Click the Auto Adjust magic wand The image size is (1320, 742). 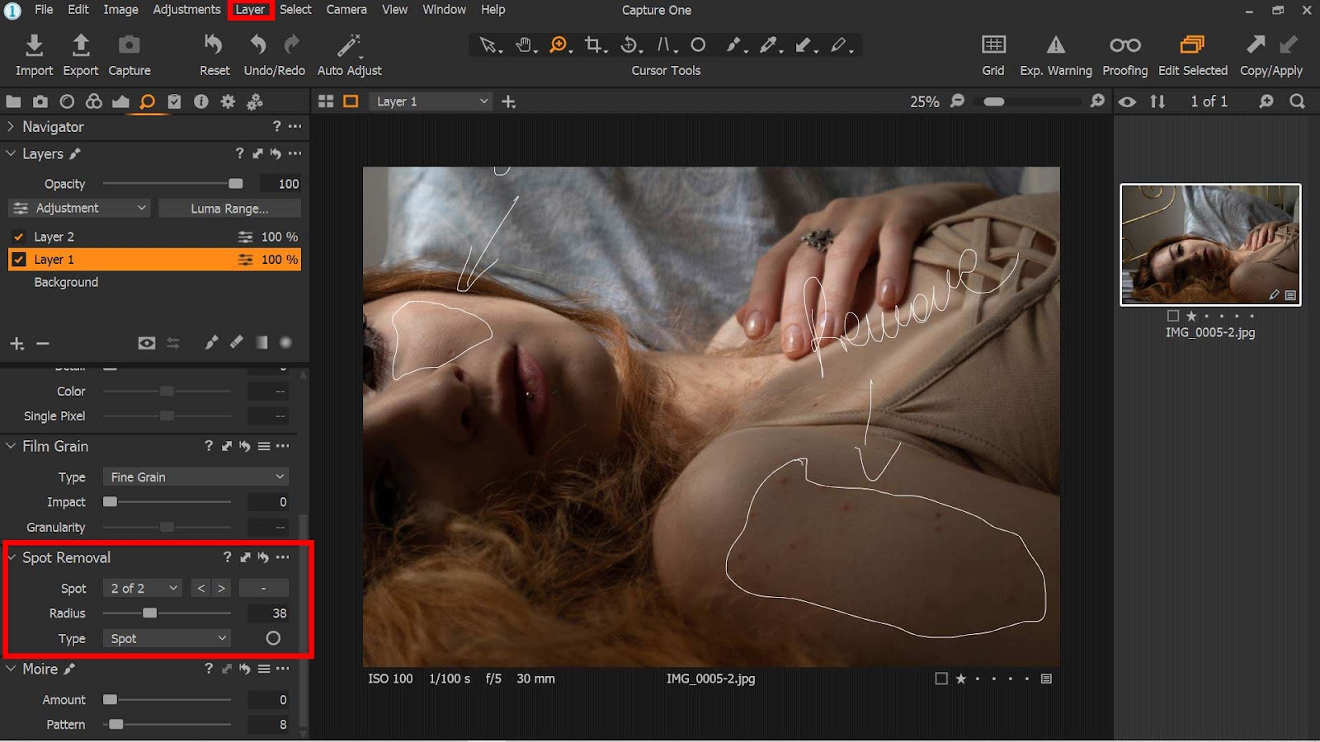349,45
